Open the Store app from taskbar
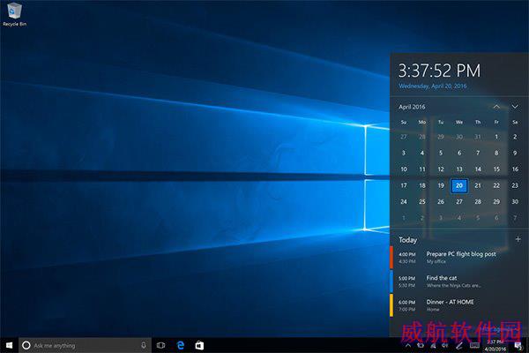Screen dimensions: 529x353 [199, 345]
